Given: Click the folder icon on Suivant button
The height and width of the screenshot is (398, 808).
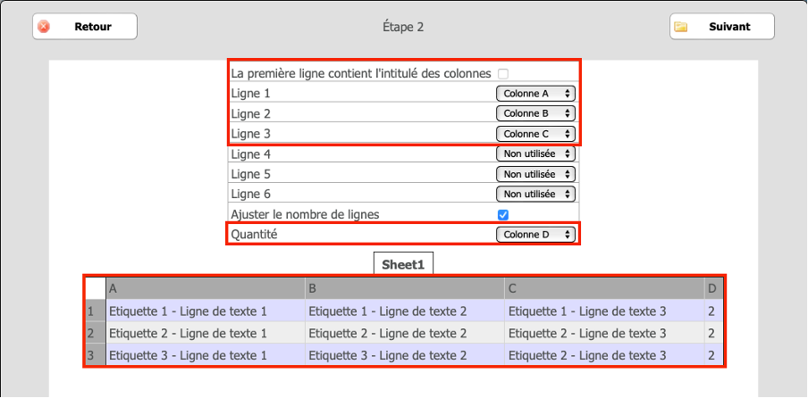Looking at the screenshot, I should click(x=681, y=27).
